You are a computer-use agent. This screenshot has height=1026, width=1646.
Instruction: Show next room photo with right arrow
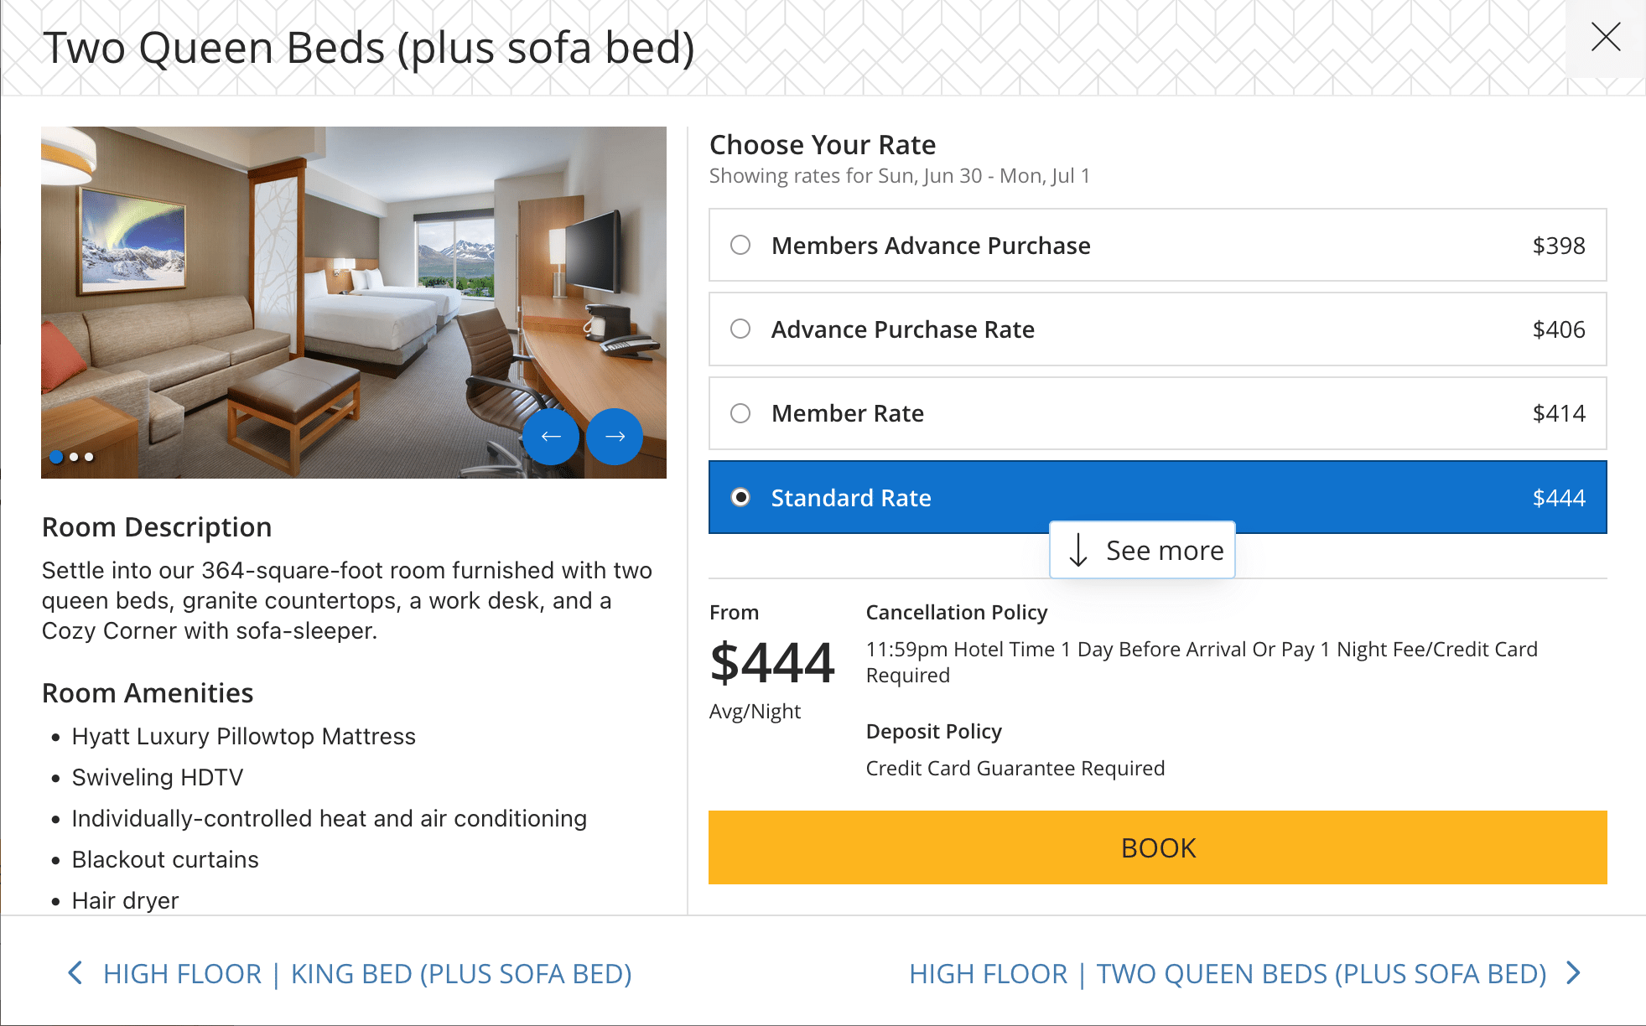coord(615,437)
